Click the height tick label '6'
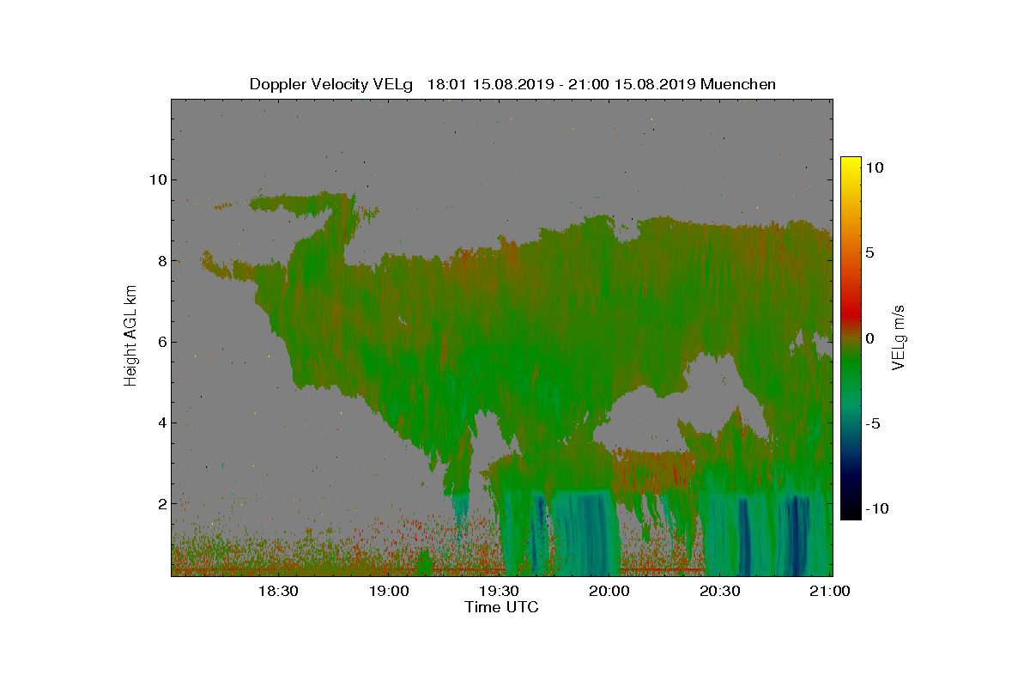 tap(161, 342)
